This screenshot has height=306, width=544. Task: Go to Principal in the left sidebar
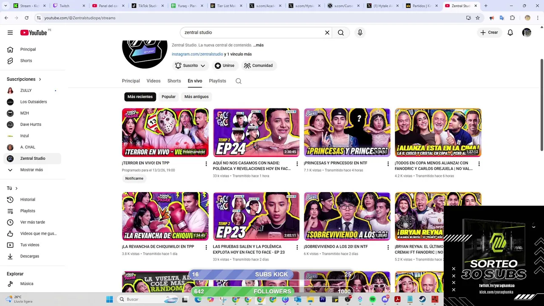(x=32, y=49)
